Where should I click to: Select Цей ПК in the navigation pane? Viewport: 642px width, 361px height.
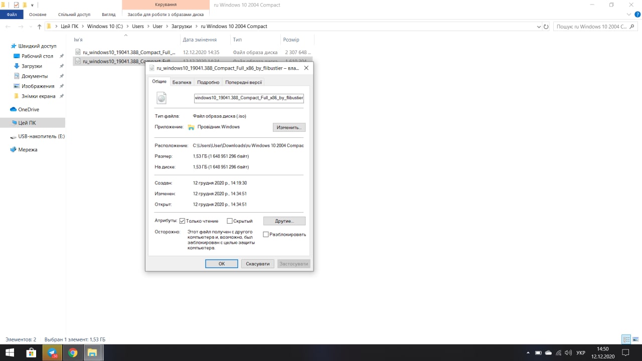pos(33,123)
